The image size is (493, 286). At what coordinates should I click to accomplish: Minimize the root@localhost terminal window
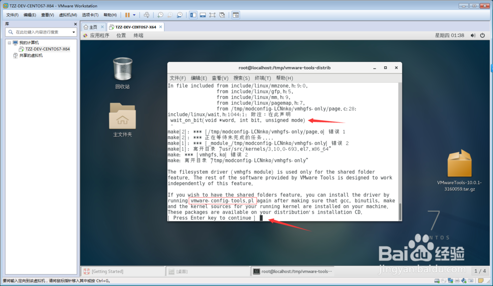375,68
